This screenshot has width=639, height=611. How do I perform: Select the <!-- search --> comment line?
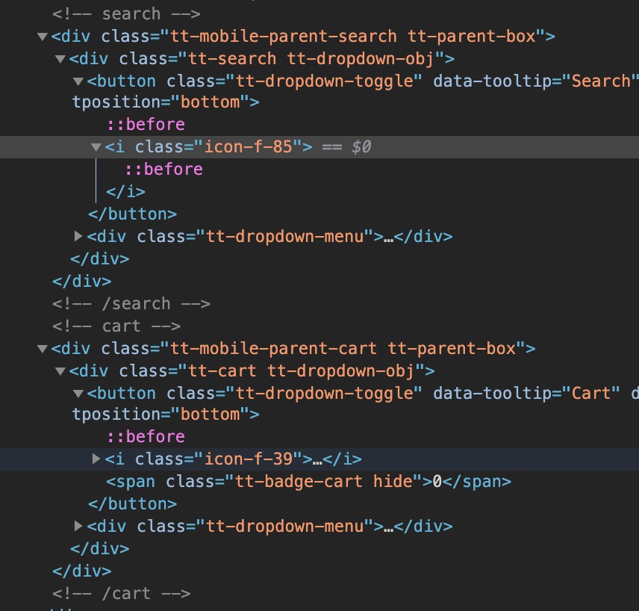pos(126,14)
